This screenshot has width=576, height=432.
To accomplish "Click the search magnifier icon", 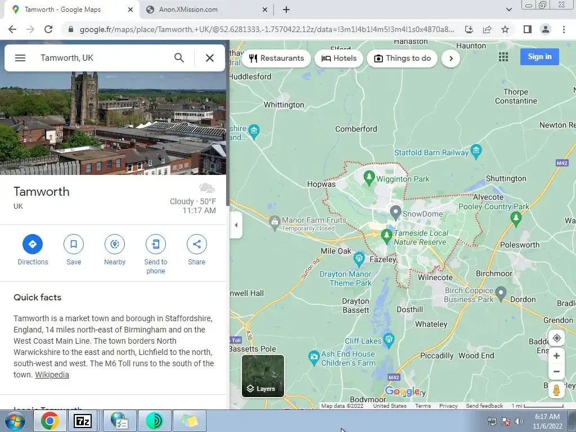I will [x=179, y=58].
